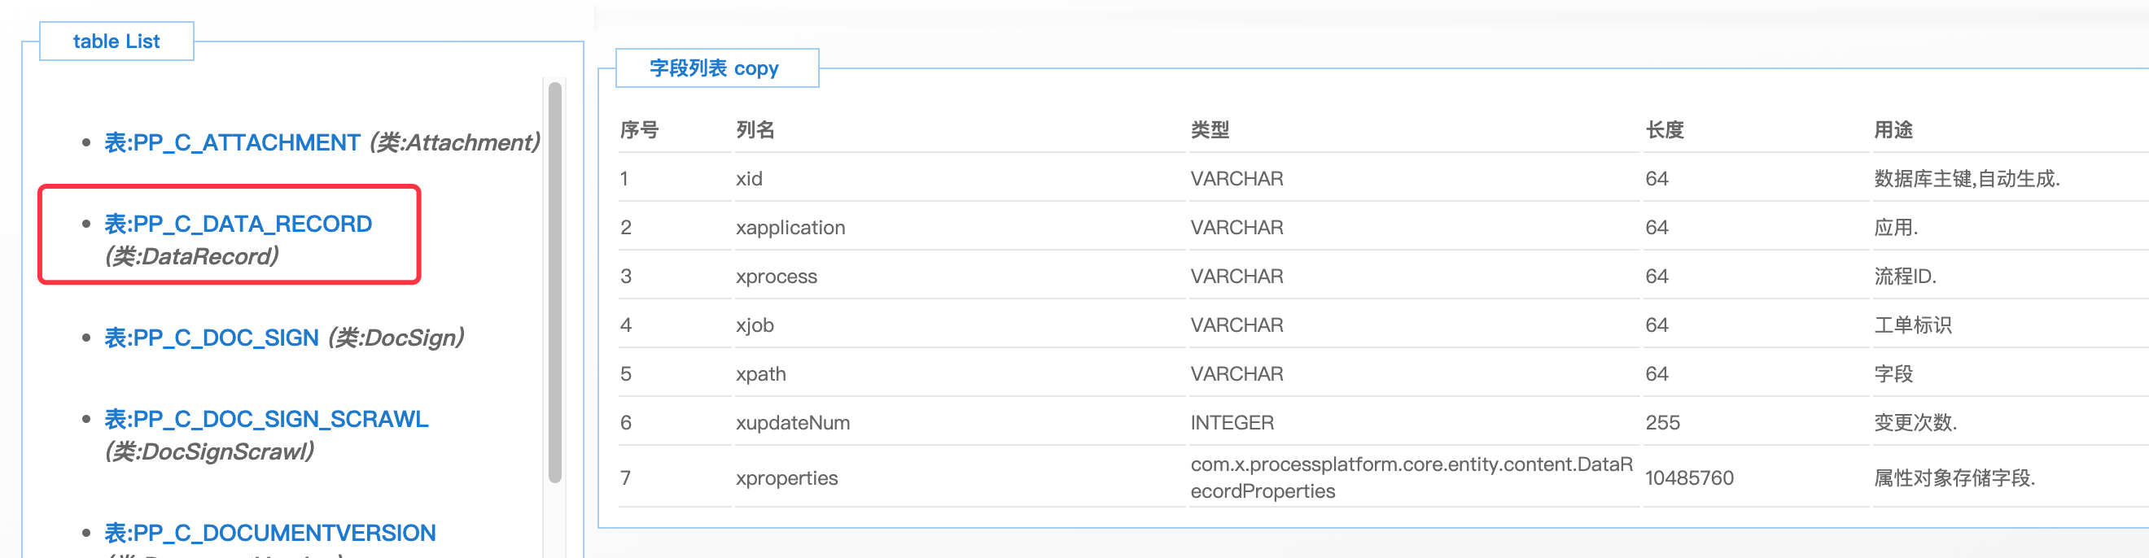Select the xupdateNum field name cell

(x=793, y=423)
